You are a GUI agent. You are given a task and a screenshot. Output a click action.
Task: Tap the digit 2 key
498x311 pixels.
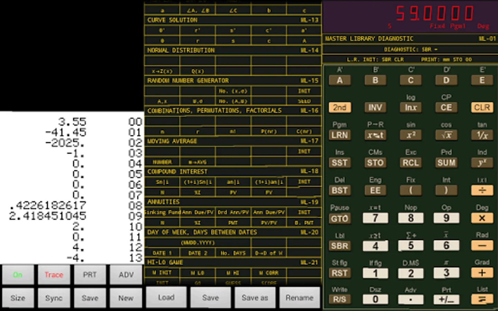coord(411,273)
